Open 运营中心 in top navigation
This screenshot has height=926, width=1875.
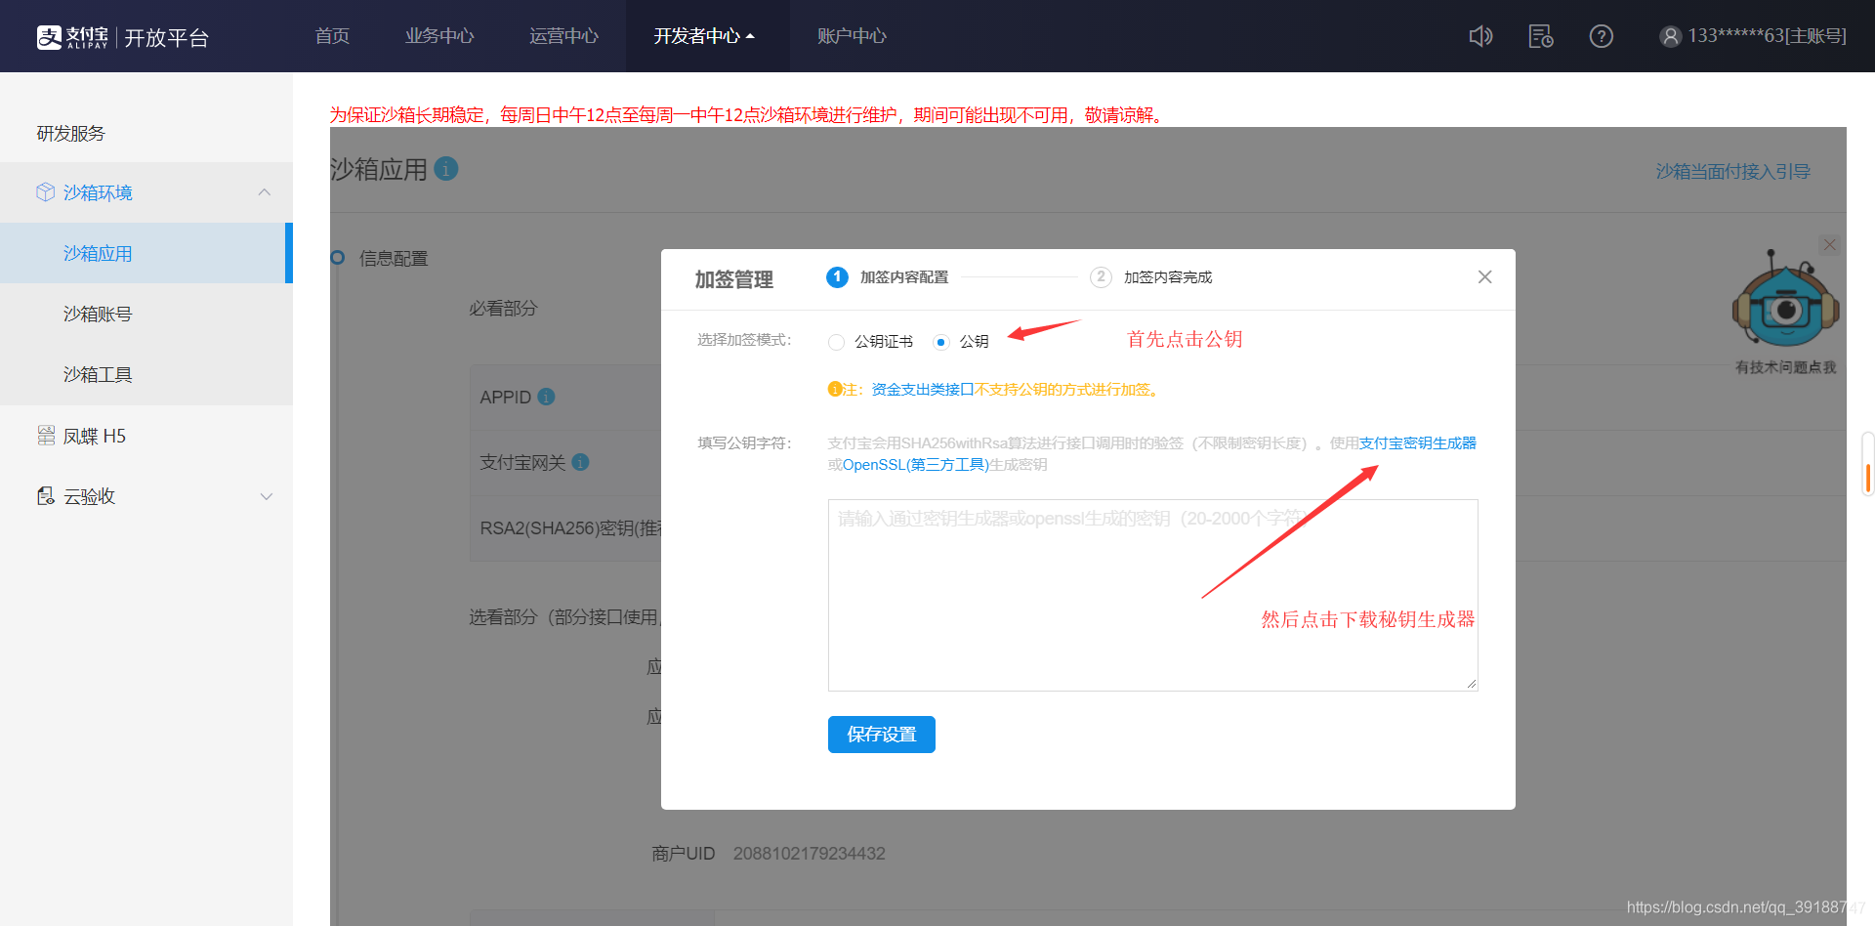click(563, 36)
